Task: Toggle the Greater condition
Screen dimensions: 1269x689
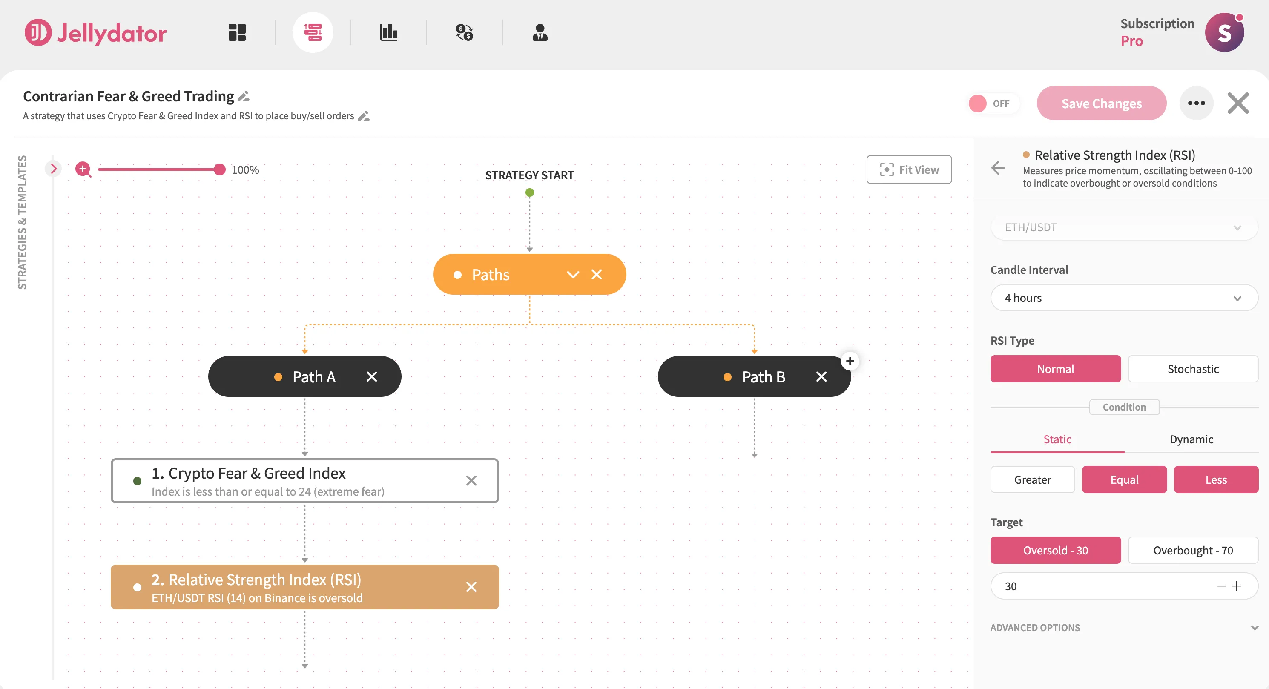Action: point(1033,479)
